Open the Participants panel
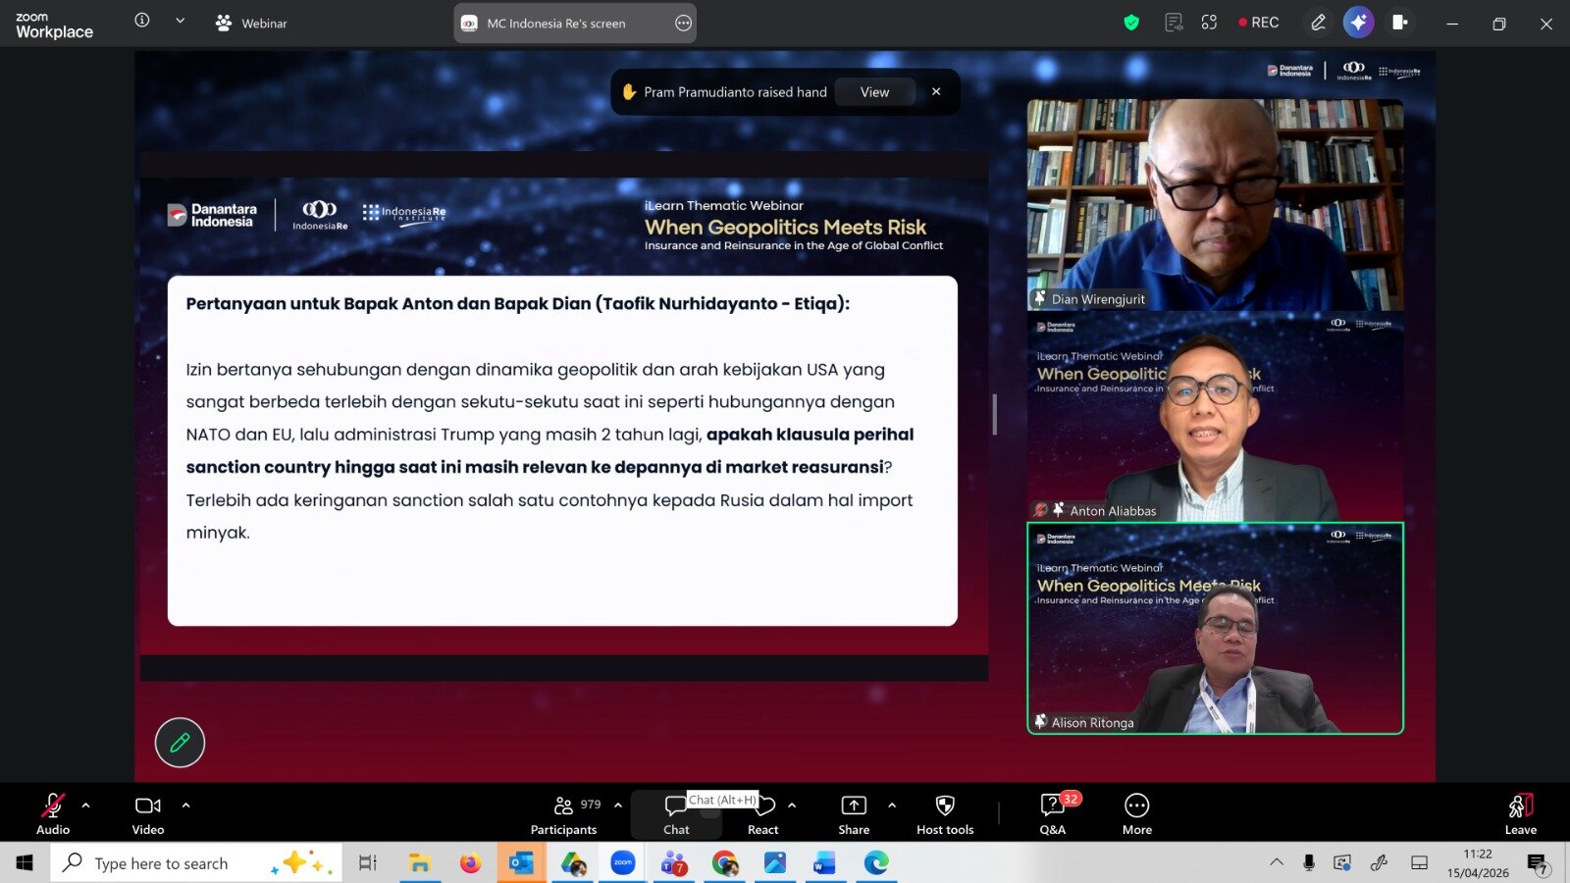 (564, 813)
